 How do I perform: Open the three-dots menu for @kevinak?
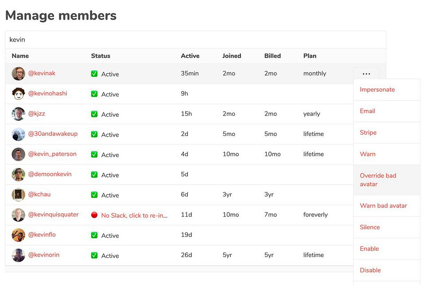[366, 74]
